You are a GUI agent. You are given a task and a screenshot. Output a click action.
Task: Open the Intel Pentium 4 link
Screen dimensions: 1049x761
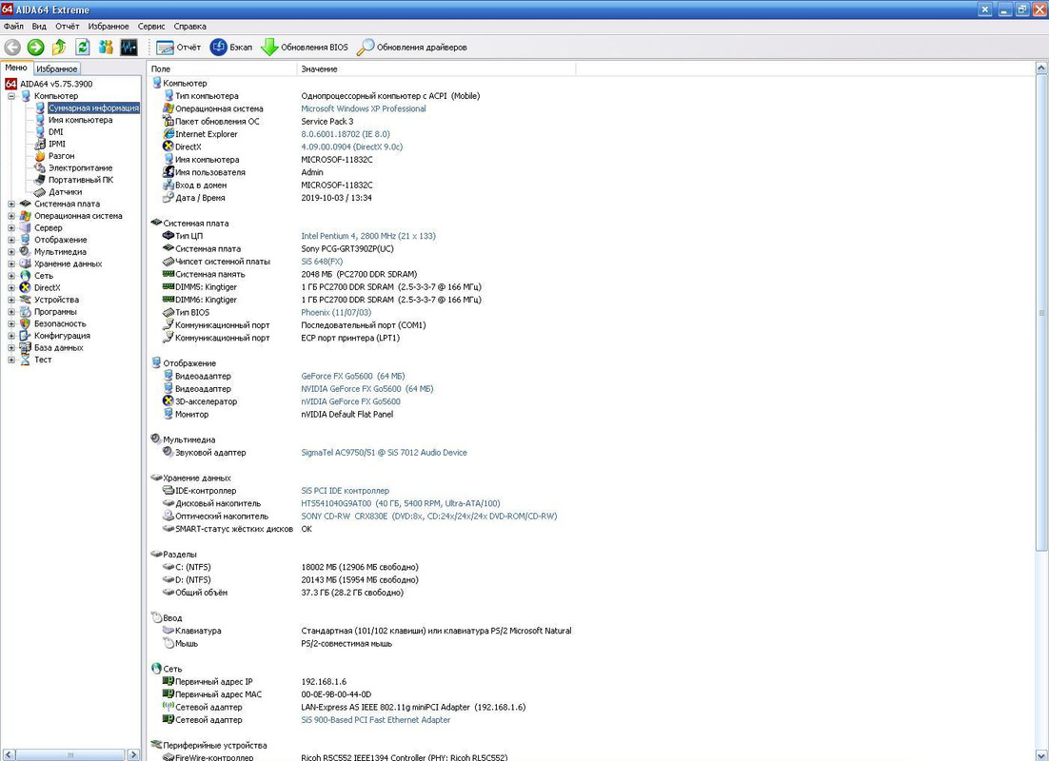point(368,236)
